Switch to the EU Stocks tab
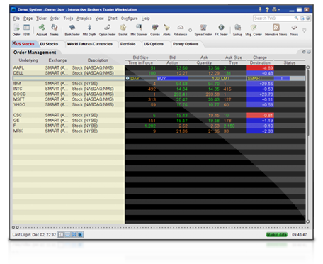This screenshot has width=323, height=264. (49, 44)
